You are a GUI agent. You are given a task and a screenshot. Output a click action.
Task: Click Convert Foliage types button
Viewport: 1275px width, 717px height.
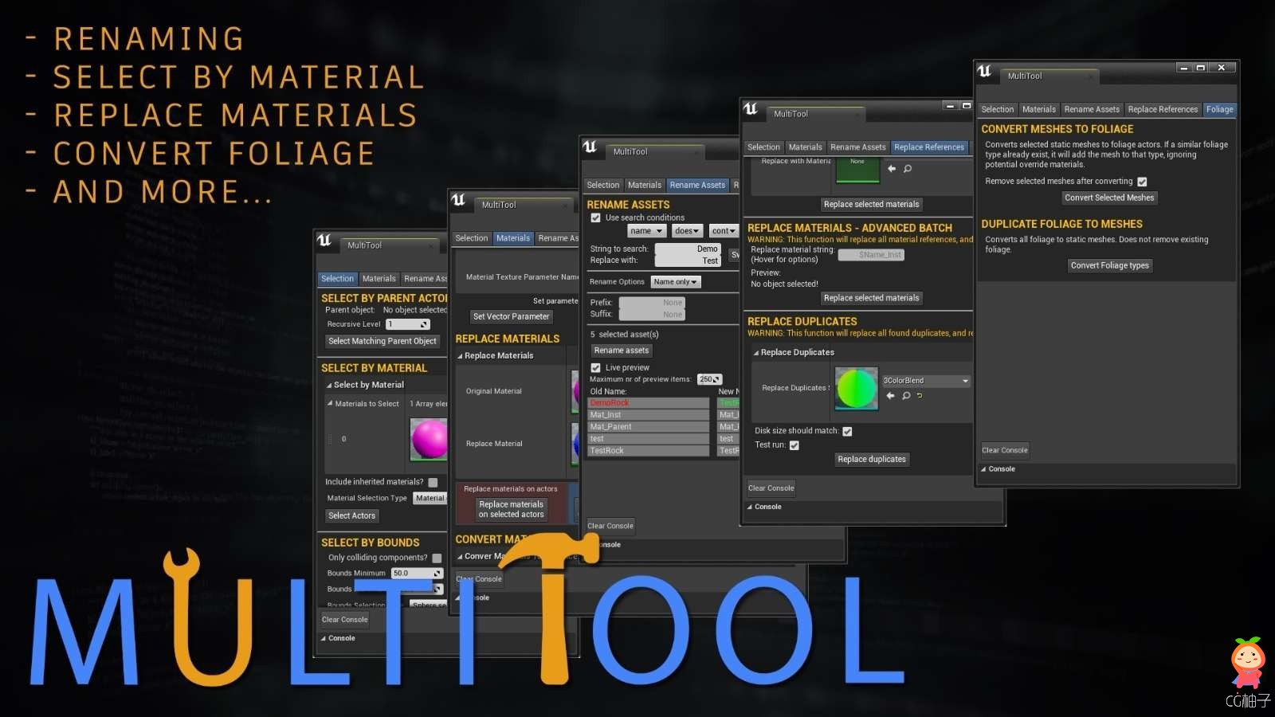[1110, 265]
